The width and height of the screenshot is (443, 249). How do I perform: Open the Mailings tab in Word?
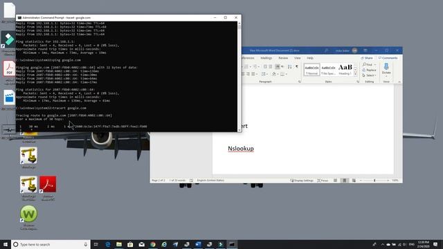[266, 58]
